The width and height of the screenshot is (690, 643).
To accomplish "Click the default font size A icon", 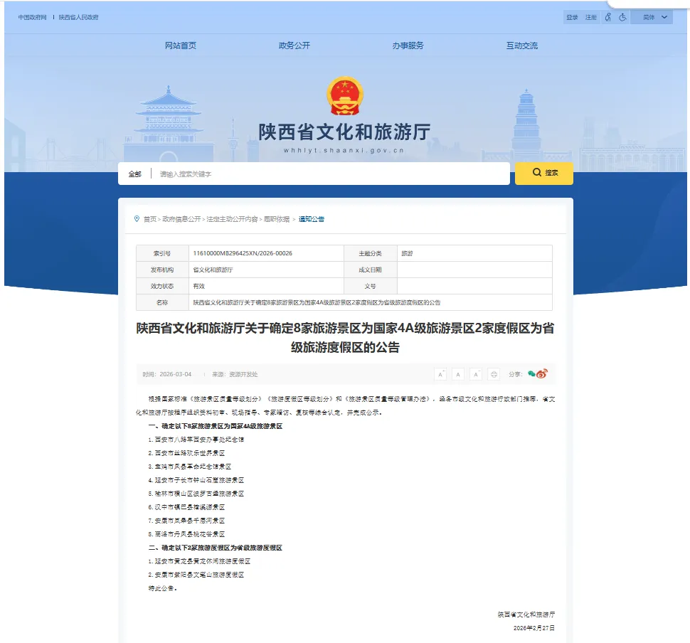I will click(x=458, y=374).
